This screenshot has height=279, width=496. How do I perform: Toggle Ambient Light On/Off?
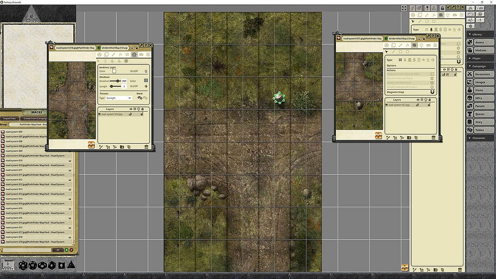click(x=146, y=71)
